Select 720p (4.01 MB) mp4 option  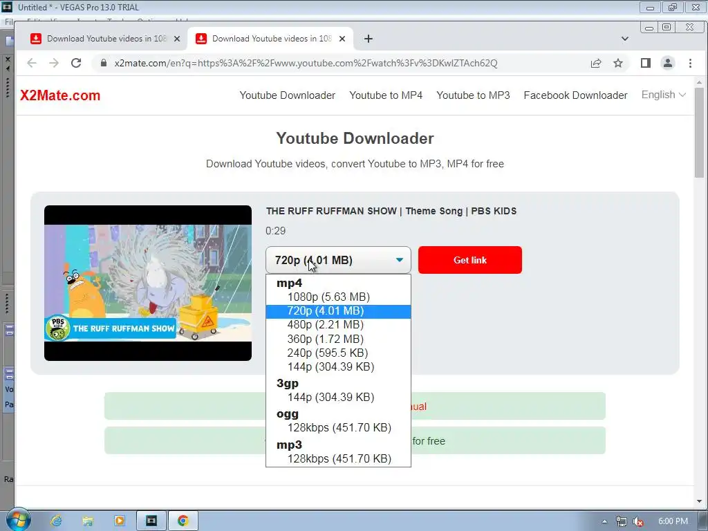click(x=338, y=311)
